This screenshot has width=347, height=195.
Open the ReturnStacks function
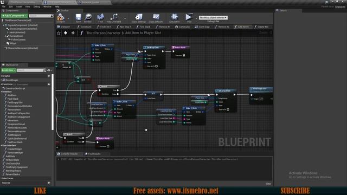point(12,174)
